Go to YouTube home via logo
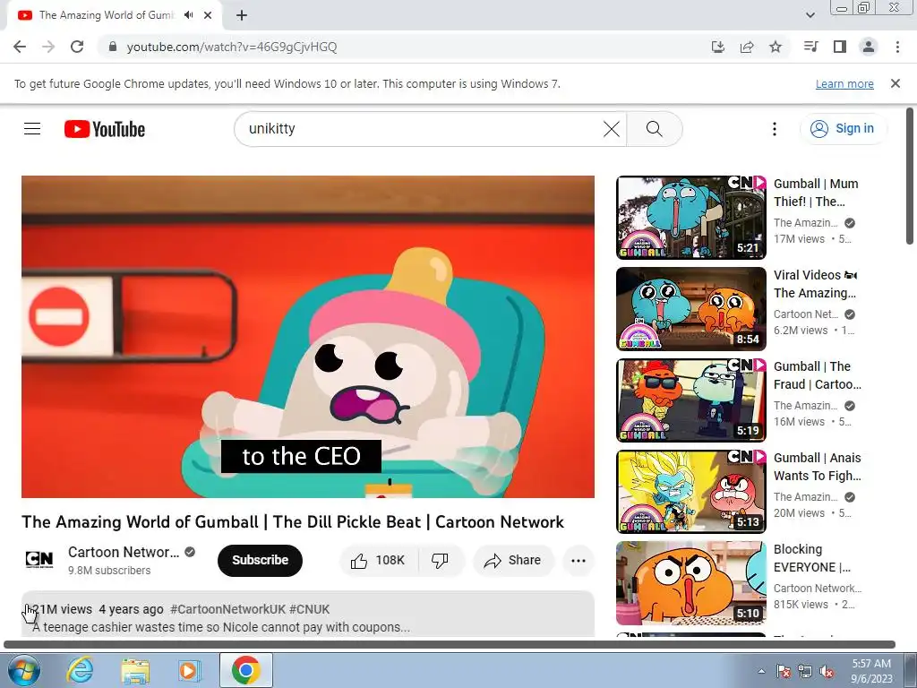This screenshot has height=688, width=917. [x=105, y=129]
